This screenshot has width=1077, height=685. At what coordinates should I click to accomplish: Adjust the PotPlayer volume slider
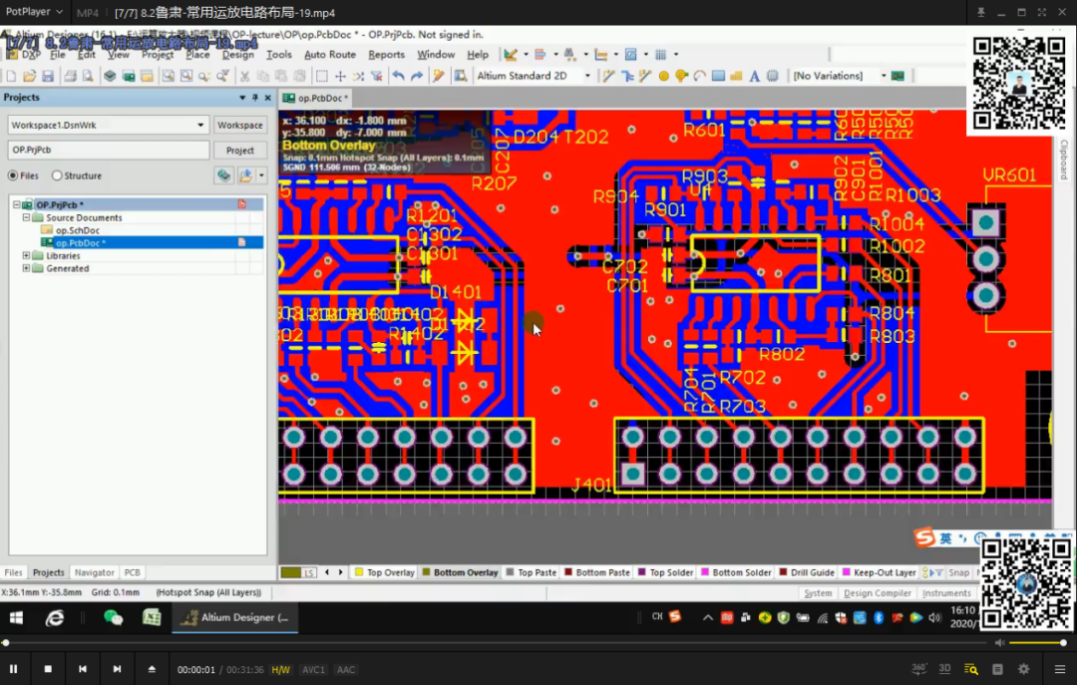tap(1036, 643)
